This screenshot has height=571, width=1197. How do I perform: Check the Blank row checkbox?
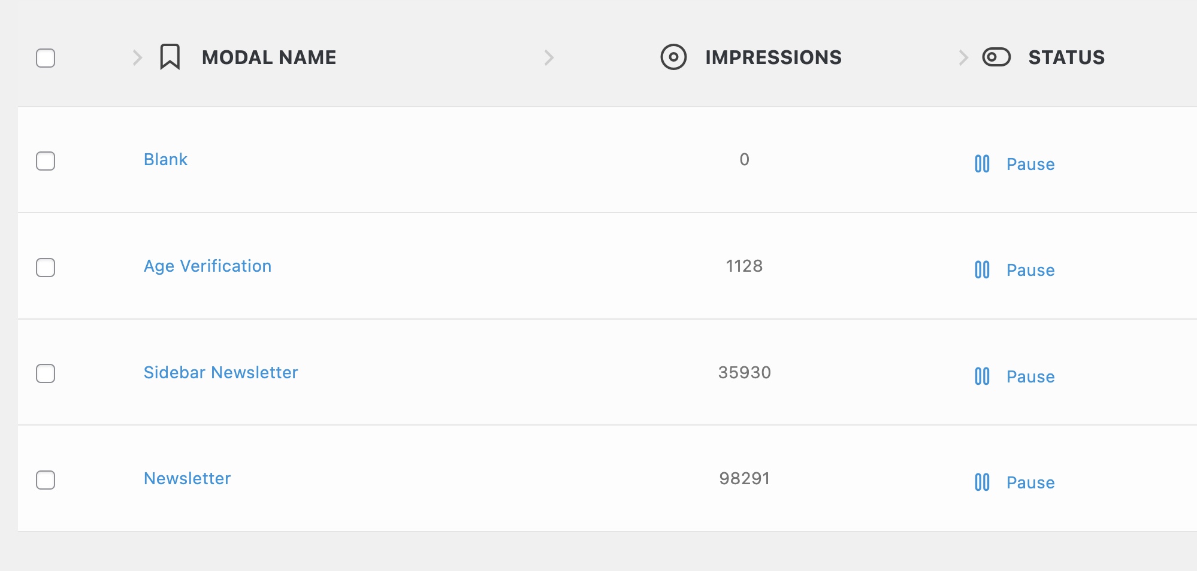click(x=46, y=161)
